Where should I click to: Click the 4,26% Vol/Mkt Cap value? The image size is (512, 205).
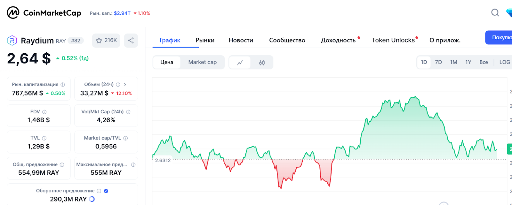106,120
